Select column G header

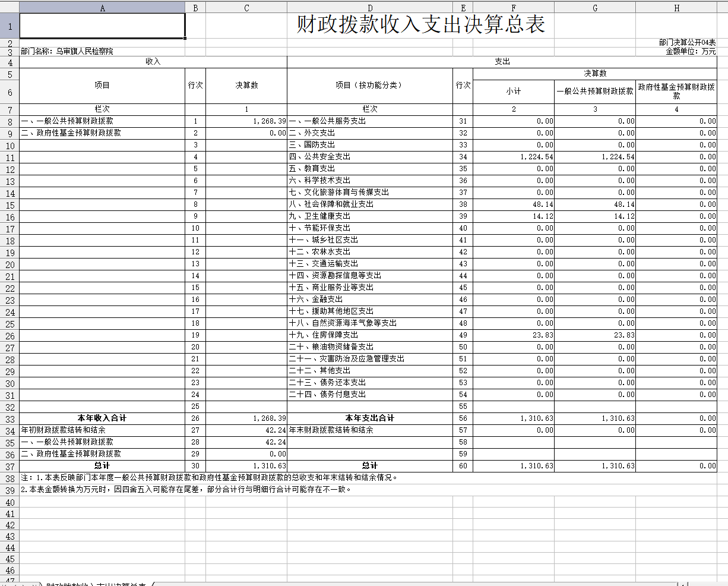pos(595,8)
